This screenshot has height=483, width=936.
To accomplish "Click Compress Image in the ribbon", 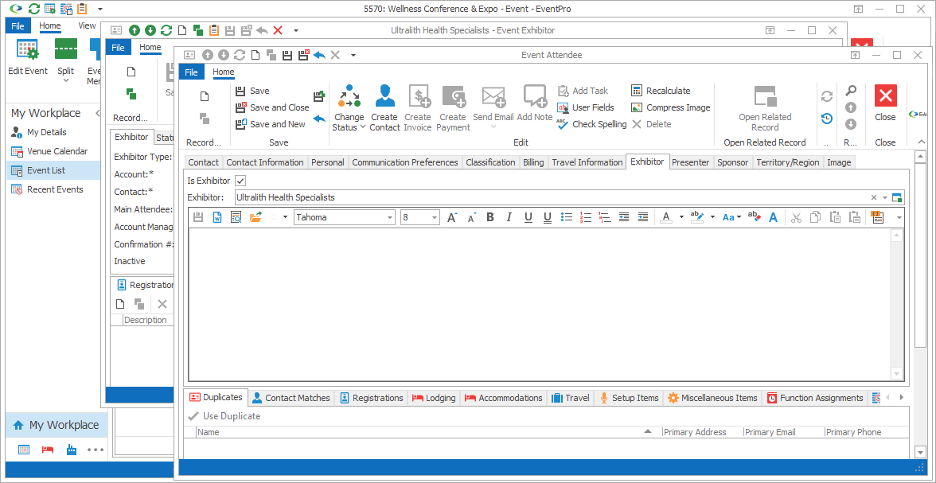I will coord(671,107).
